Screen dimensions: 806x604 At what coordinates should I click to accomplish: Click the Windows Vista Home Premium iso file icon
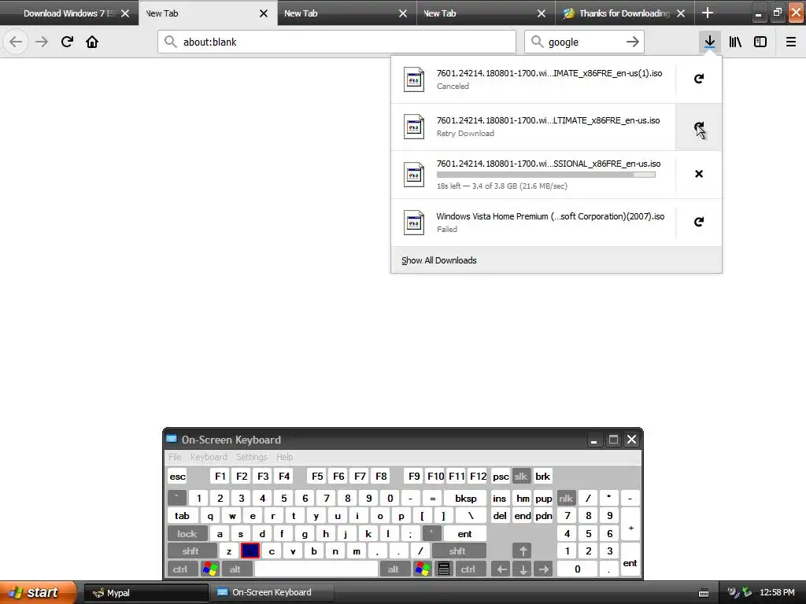click(414, 223)
